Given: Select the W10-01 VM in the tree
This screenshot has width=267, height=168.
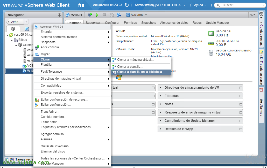Looking at the screenshot, I should coord(19,71).
